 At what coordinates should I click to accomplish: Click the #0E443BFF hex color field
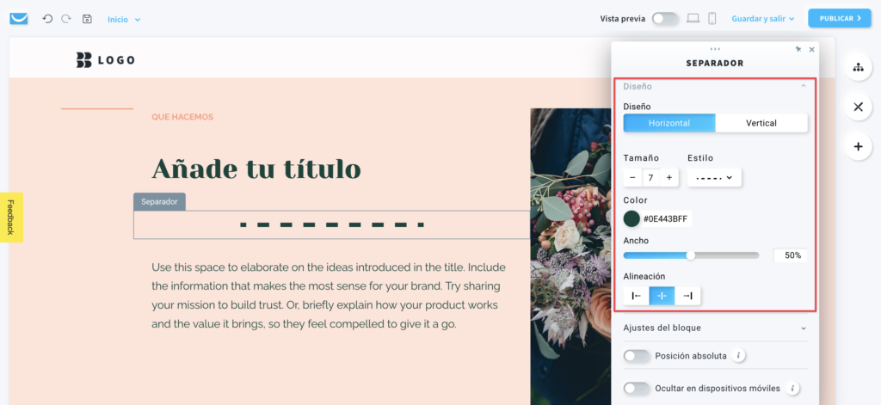coord(665,218)
